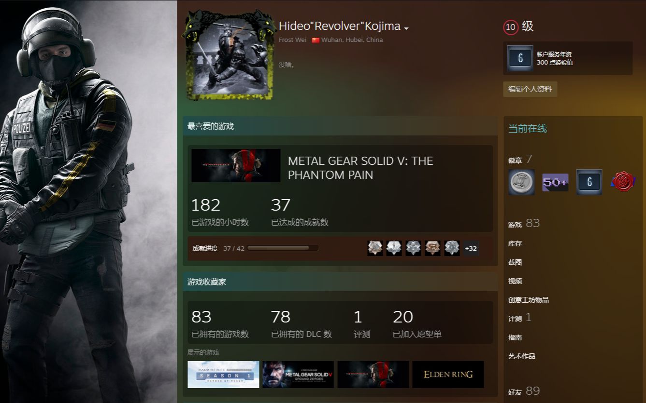This screenshot has width=646, height=403.
Task: Open the profile avatar image
Action: [229, 55]
